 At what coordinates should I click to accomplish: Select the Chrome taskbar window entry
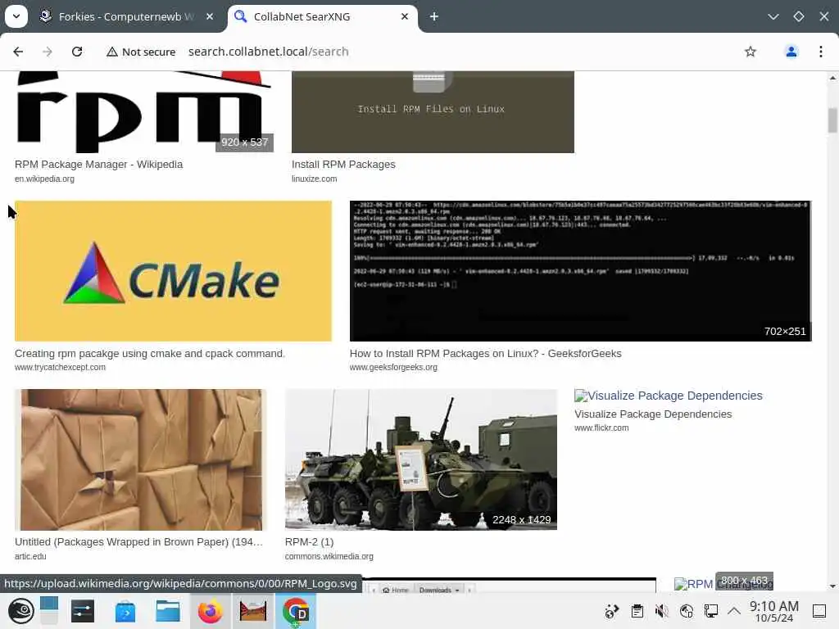[x=296, y=611]
